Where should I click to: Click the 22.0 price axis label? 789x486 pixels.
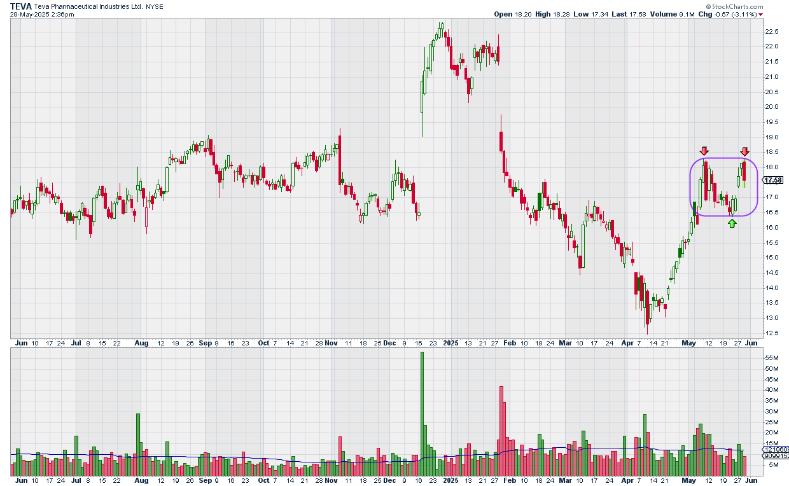click(x=771, y=46)
